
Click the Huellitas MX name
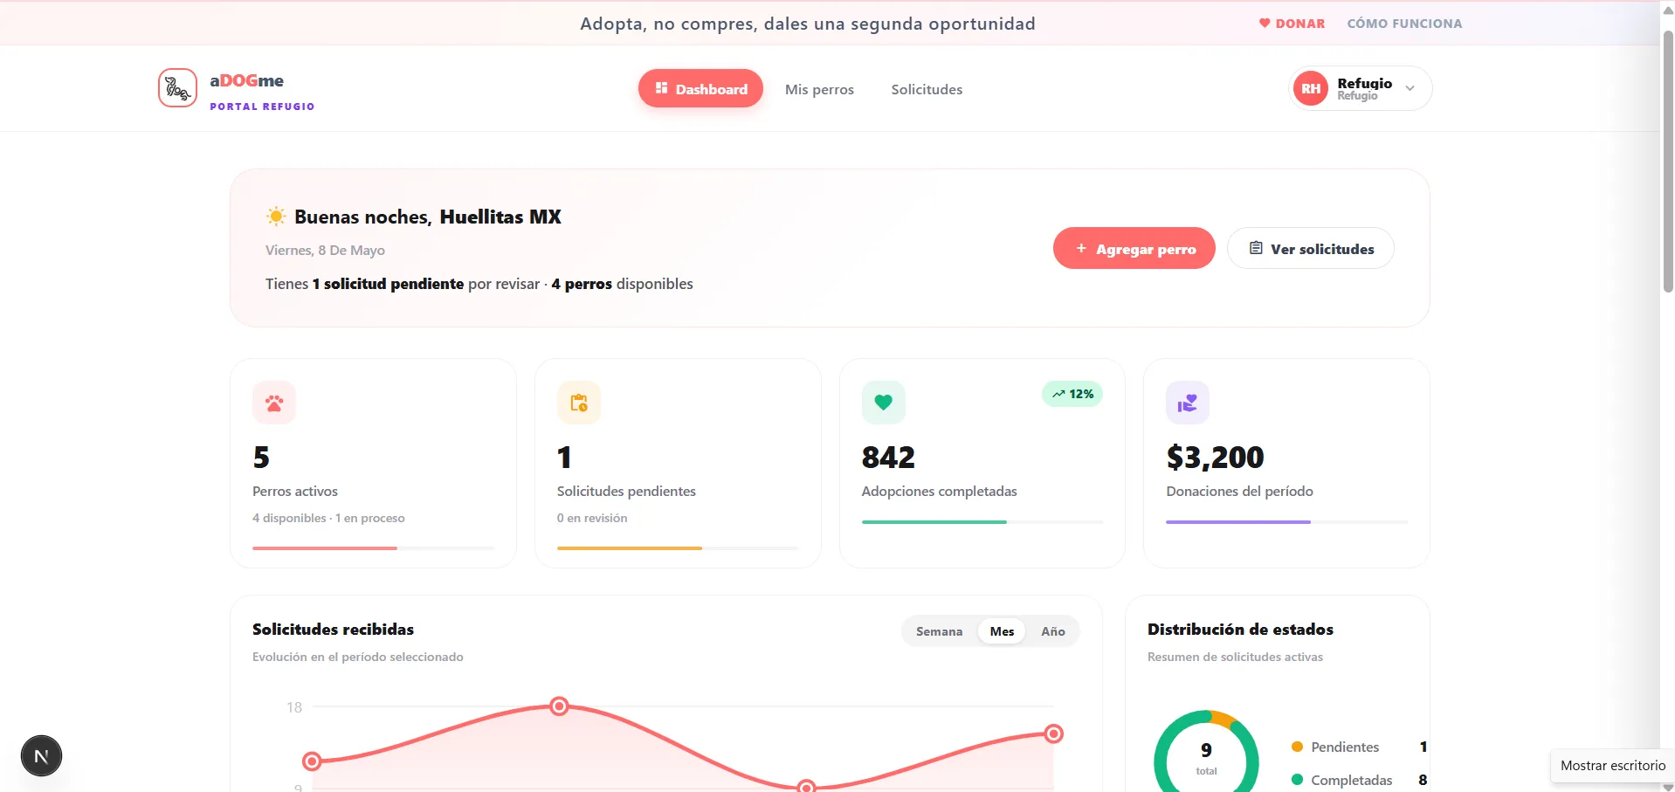(500, 217)
